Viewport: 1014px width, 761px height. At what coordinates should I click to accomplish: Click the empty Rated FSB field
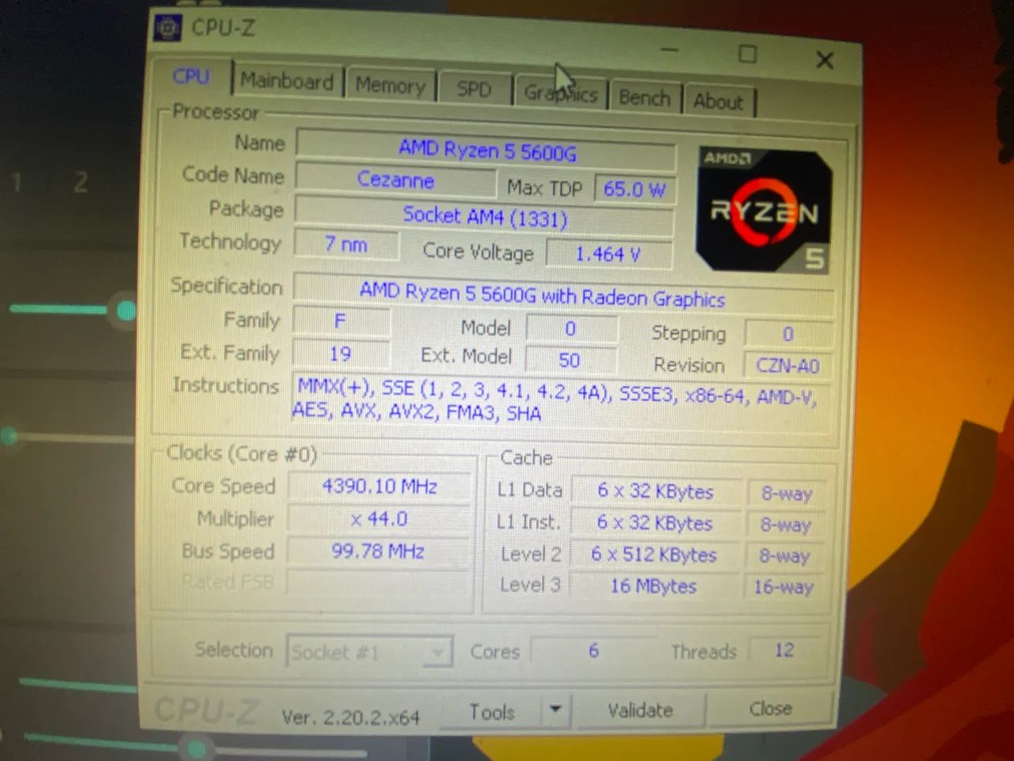[x=379, y=583]
